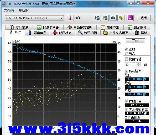Click the short stroke size field showing 40
Screen dimensions: 156x135
pos(131,65)
